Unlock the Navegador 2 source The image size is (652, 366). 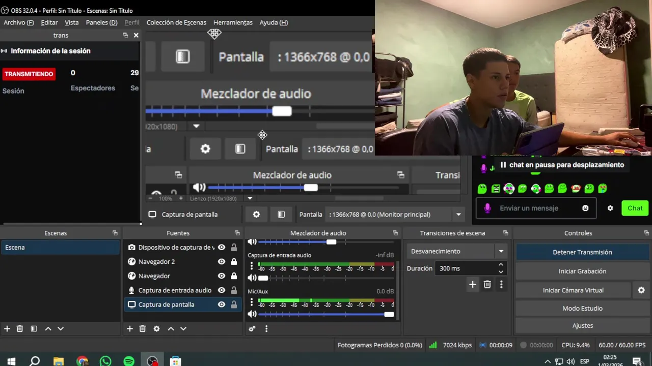(x=234, y=262)
